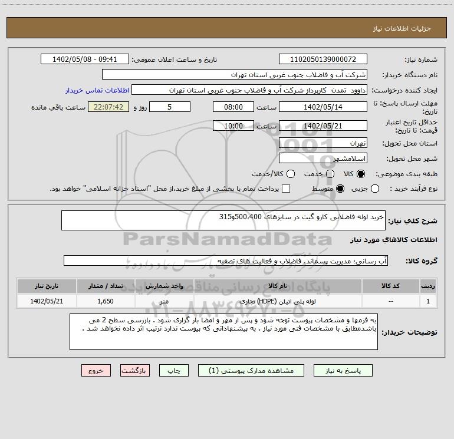Screen dimensions: 454x439
Task: Click the خروج exit button
Action: click(x=96, y=371)
